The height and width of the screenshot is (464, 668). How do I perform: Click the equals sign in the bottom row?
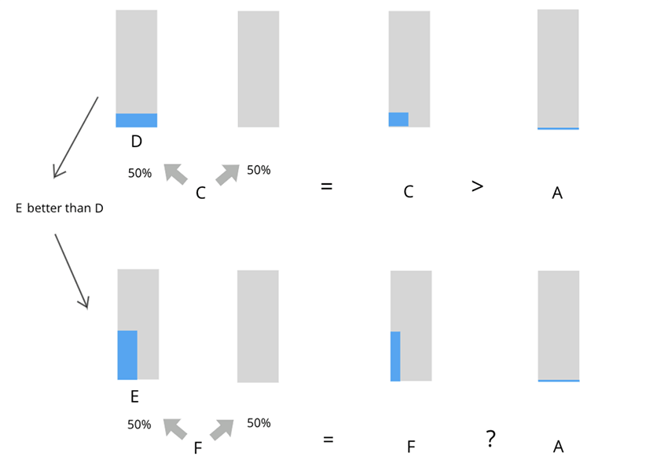[328, 440]
